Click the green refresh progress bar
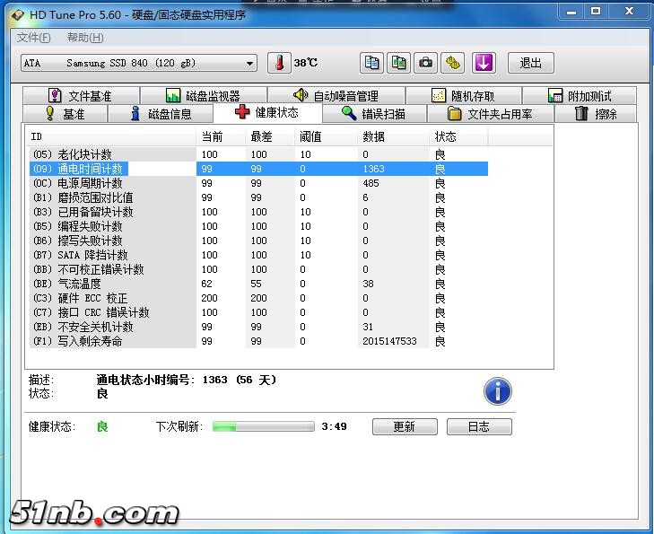This screenshot has height=534, width=654. pyautogui.click(x=263, y=427)
